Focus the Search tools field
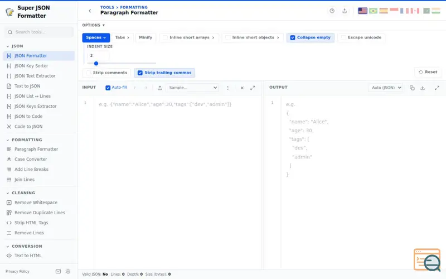Screen dimensions: 446x279 click(39, 32)
